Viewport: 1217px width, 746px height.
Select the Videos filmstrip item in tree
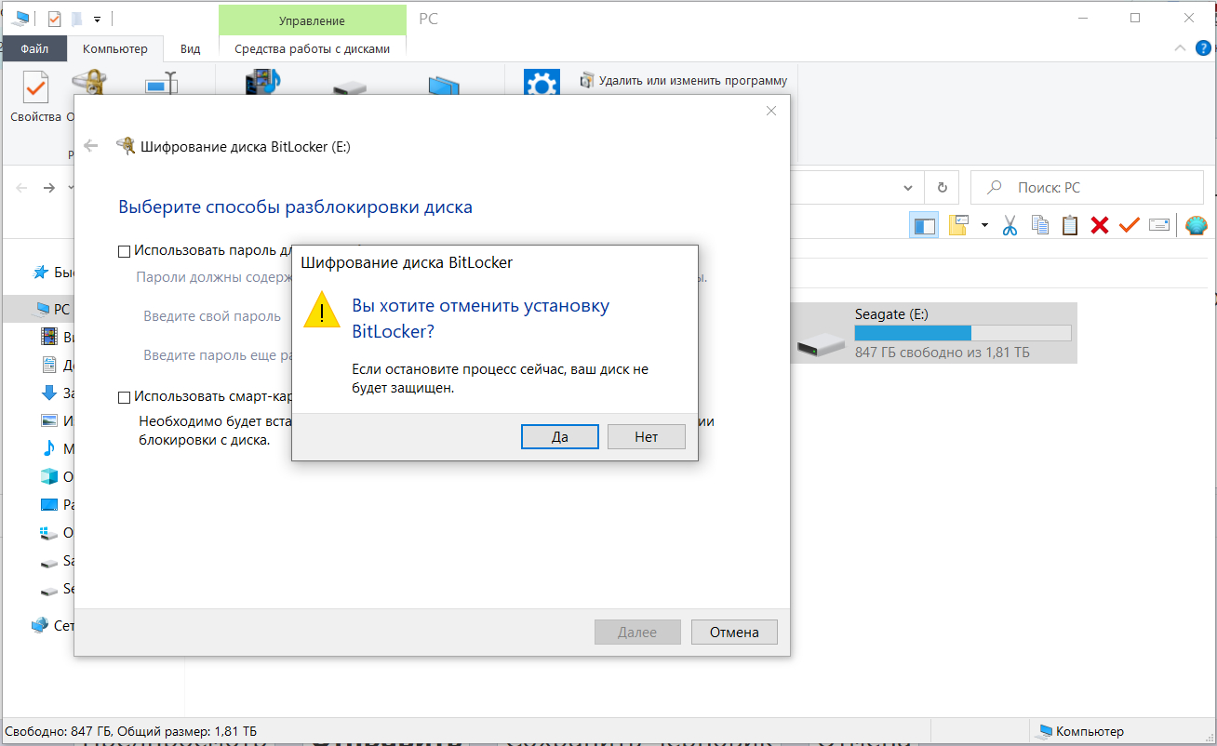click(49, 337)
